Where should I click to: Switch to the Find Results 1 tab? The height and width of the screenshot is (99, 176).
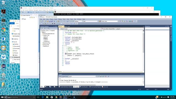(84, 87)
